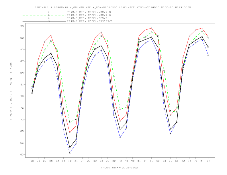Click x-axis forecast hour label 66
227x175 pixels.
[x=171, y=161]
